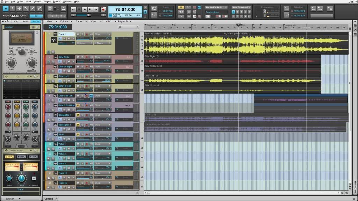Mute the Gitar Right track
The width and height of the screenshot is (358, 201).
click(78, 57)
